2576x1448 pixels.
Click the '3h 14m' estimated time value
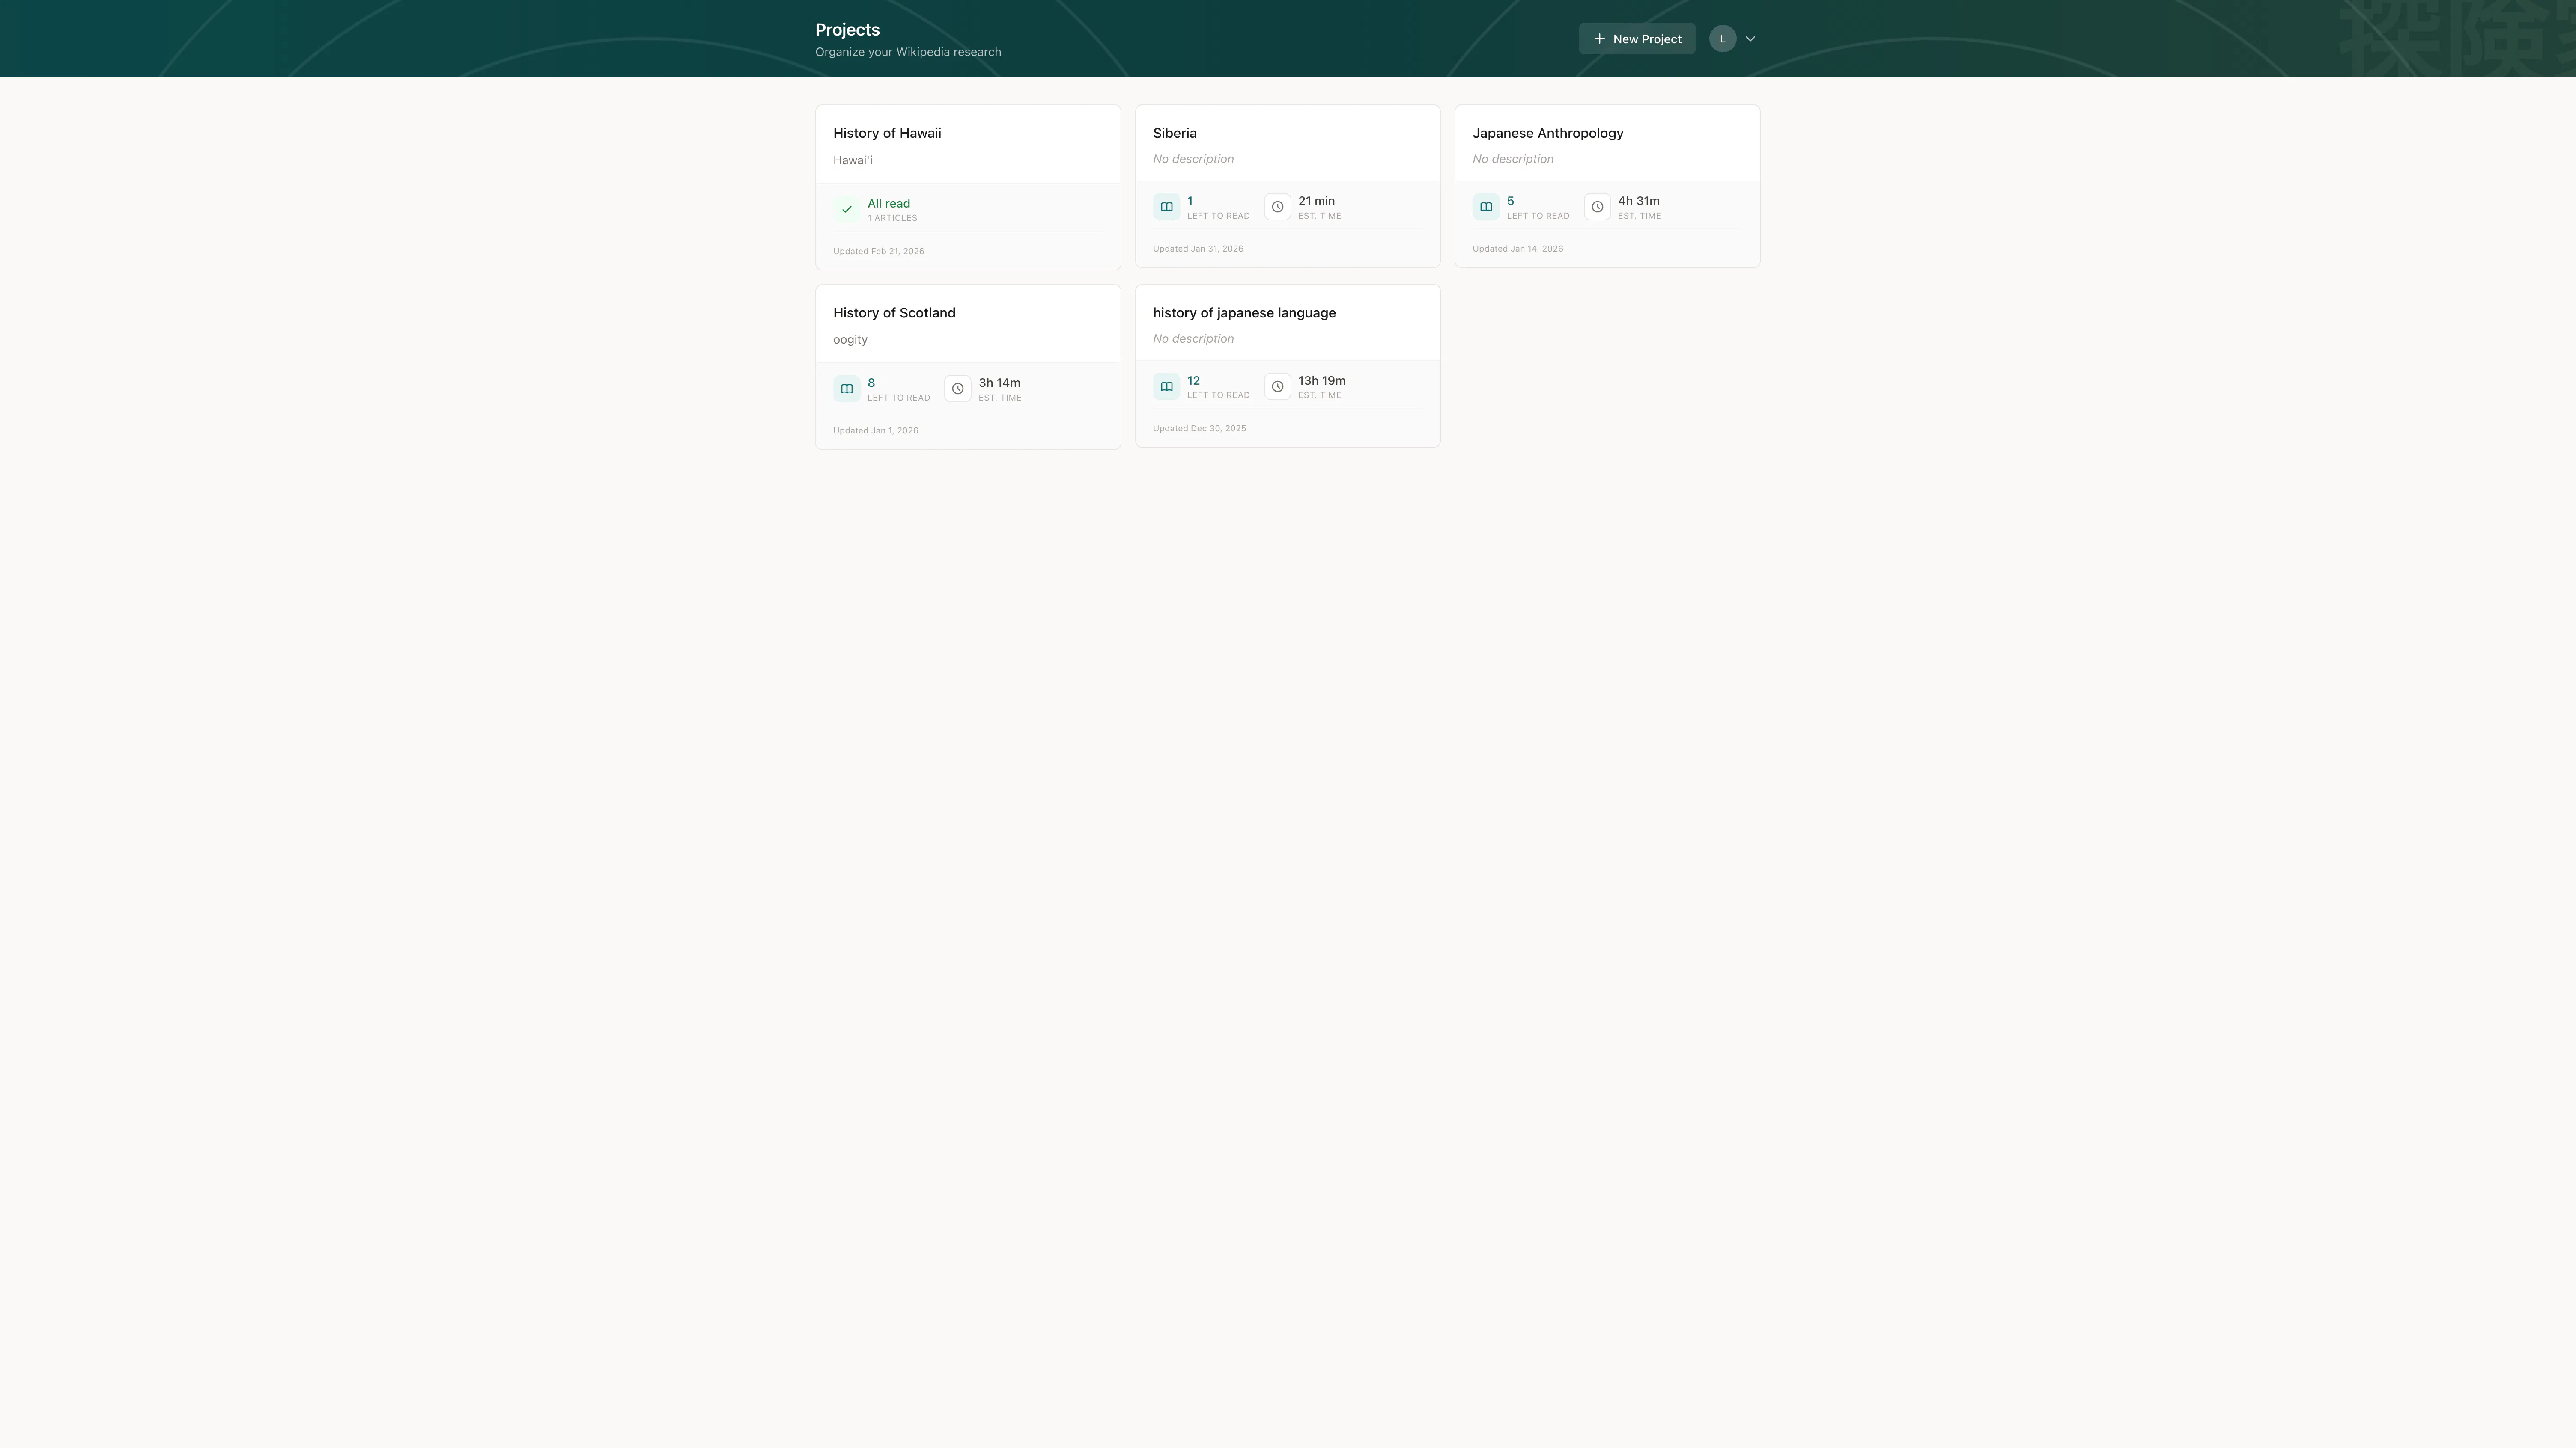point(999,383)
